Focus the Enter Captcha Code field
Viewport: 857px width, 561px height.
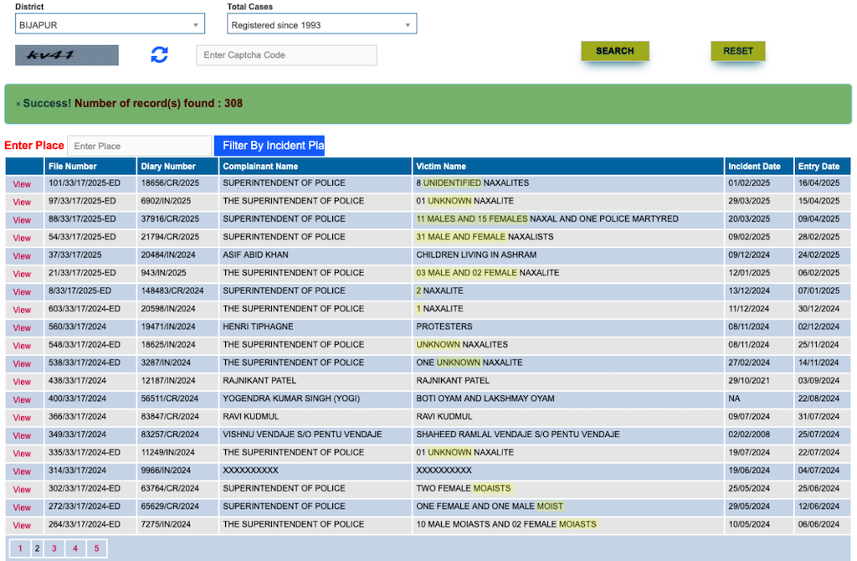pyautogui.click(x=286, y=55)
